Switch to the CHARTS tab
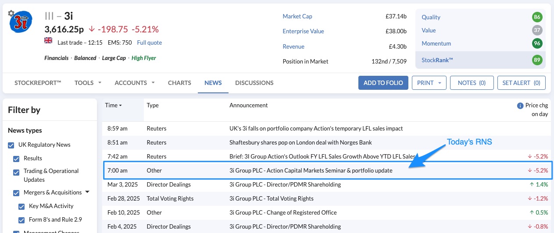Screen dimensions: 554x233 pos(179,83)
